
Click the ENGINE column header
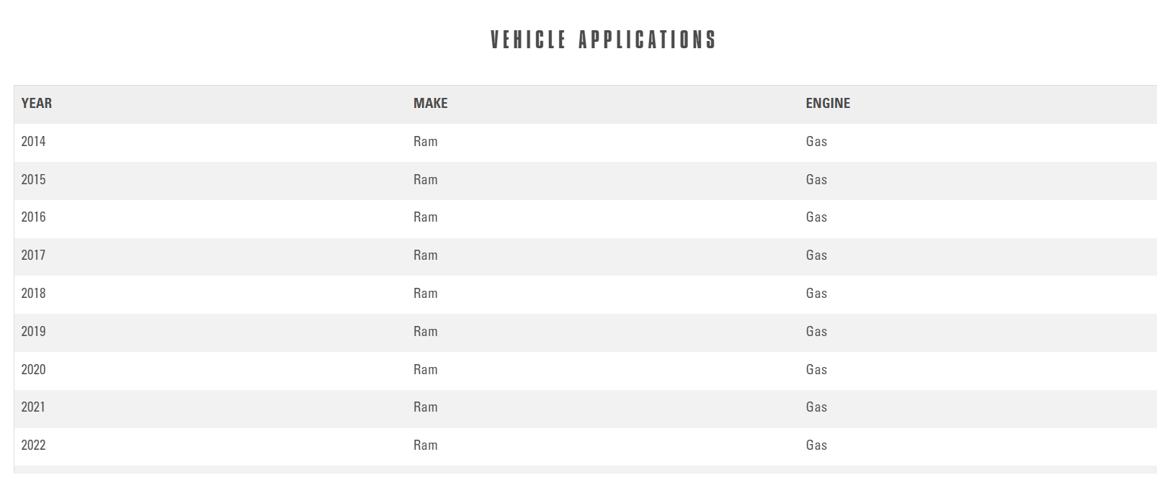point(828,104)
